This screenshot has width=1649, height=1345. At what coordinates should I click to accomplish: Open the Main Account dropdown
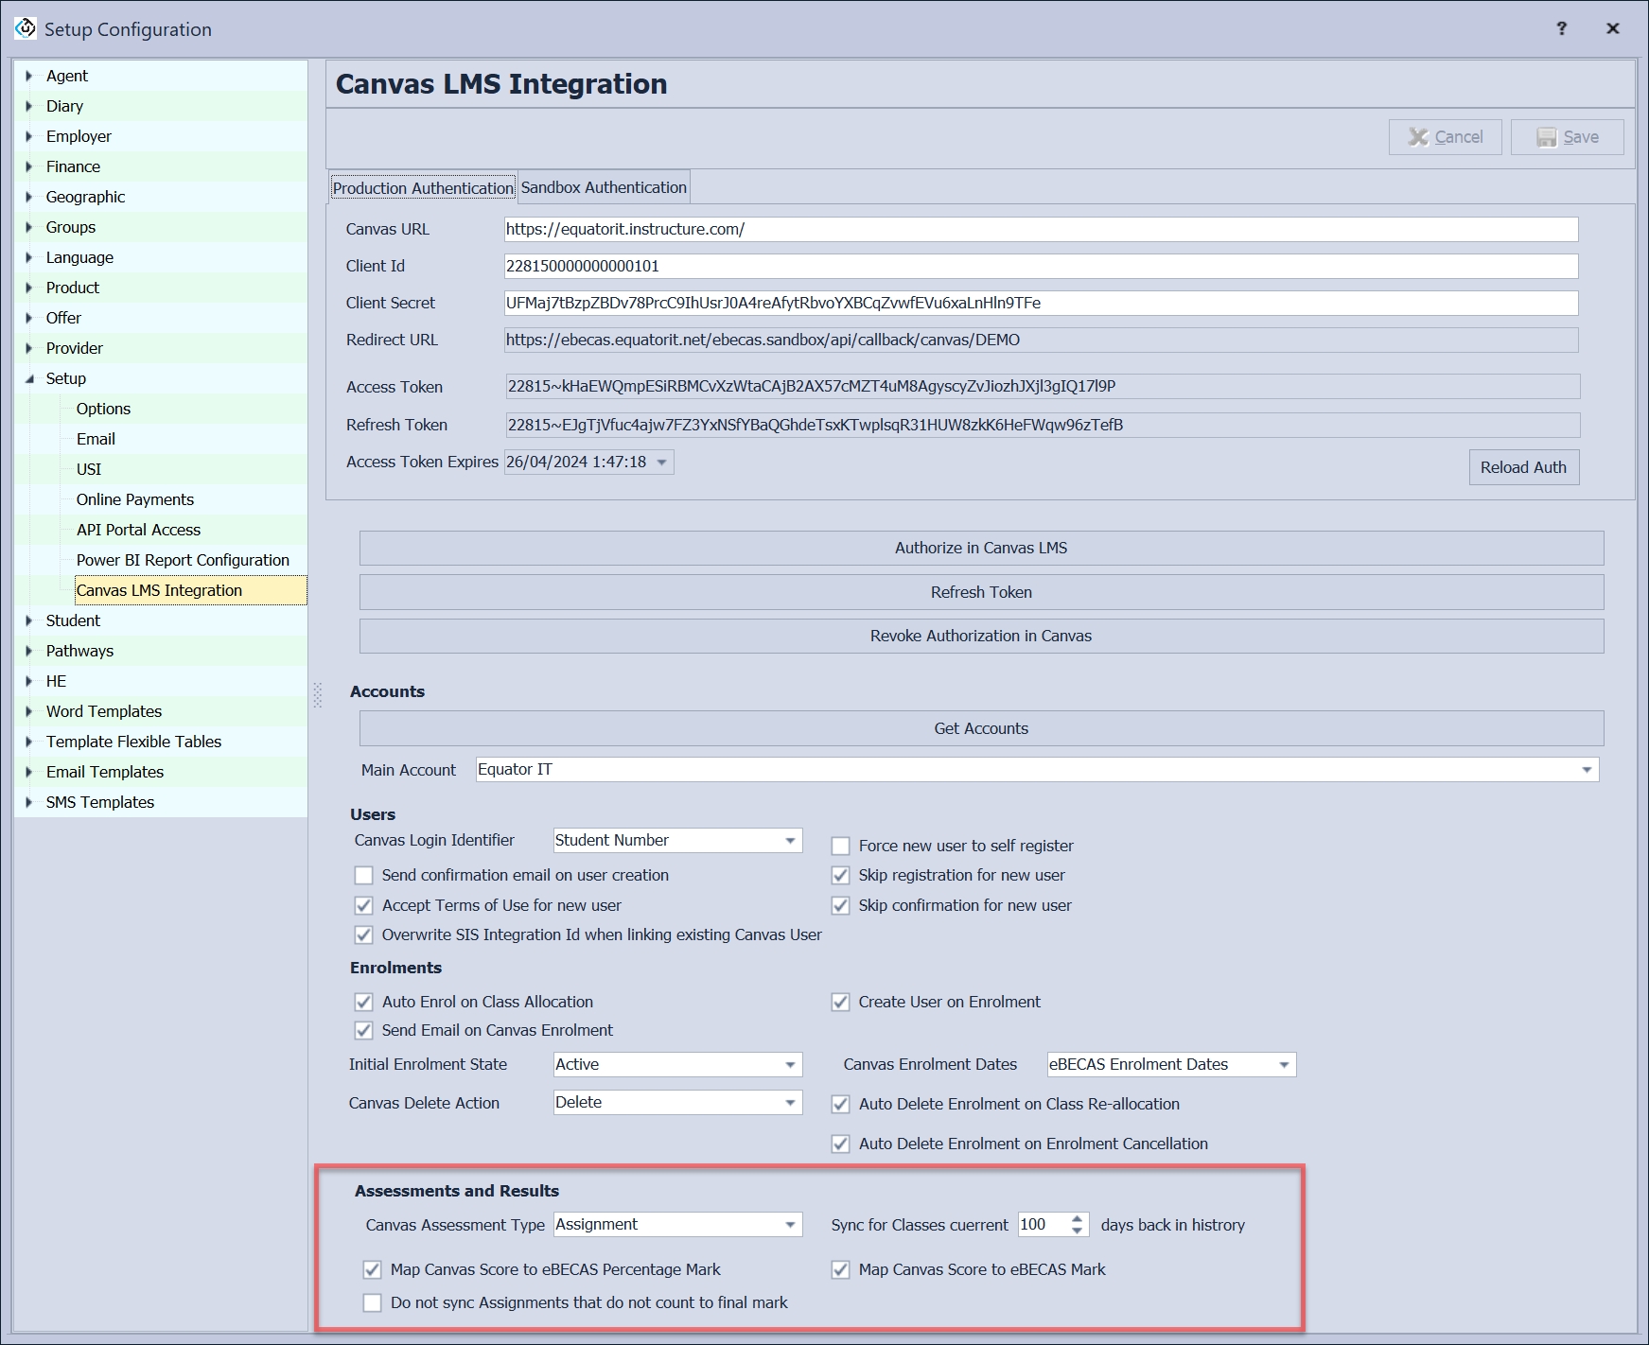coord(1587,770)
